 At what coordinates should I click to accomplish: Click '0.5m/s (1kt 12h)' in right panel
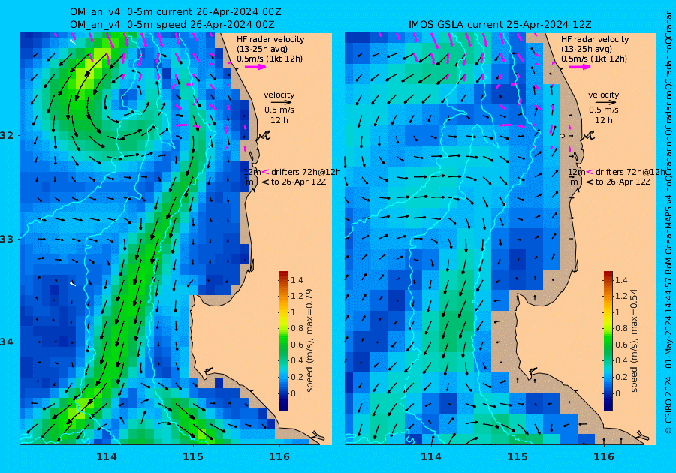click(x=593, y=59)
